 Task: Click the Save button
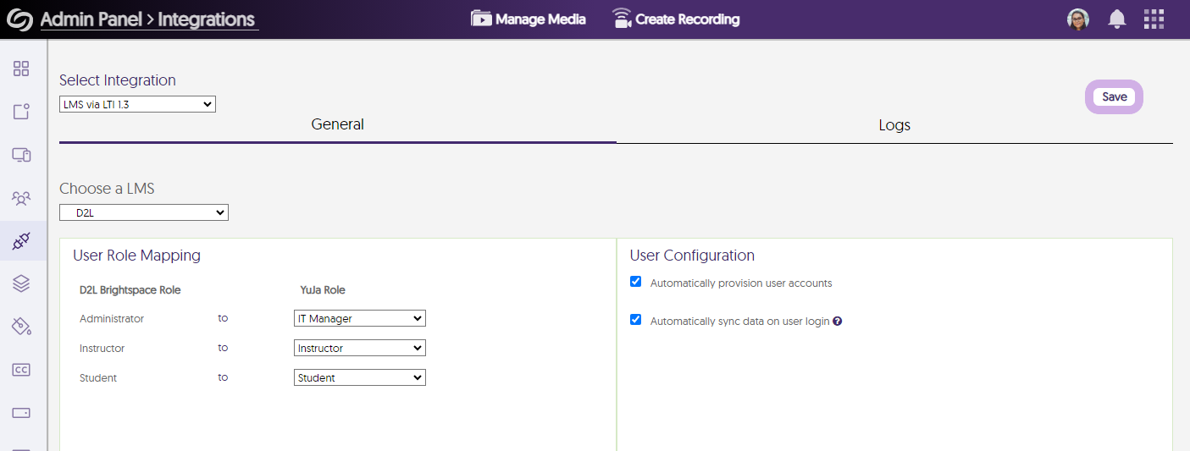click(1114, 97)
